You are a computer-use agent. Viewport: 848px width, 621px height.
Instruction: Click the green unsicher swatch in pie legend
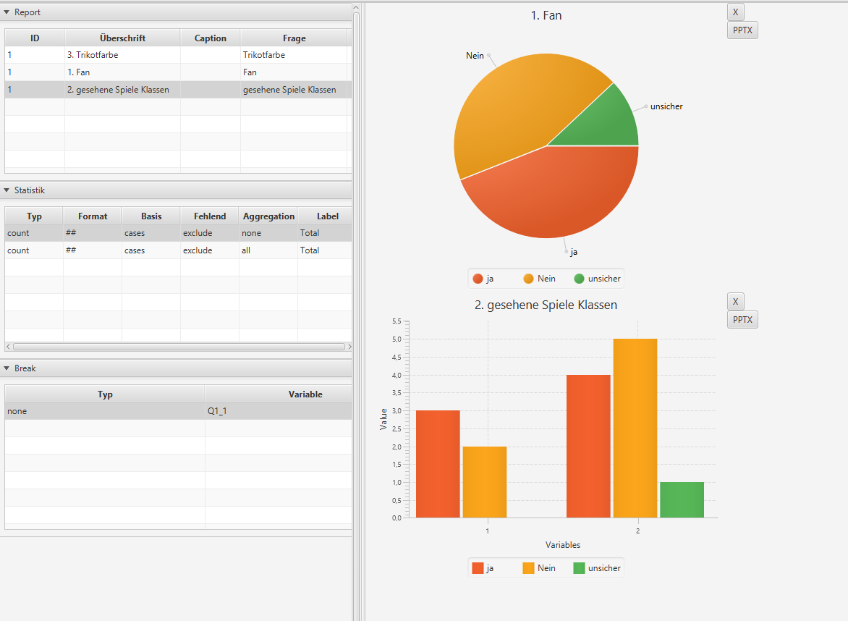click(x=579, y=279)
